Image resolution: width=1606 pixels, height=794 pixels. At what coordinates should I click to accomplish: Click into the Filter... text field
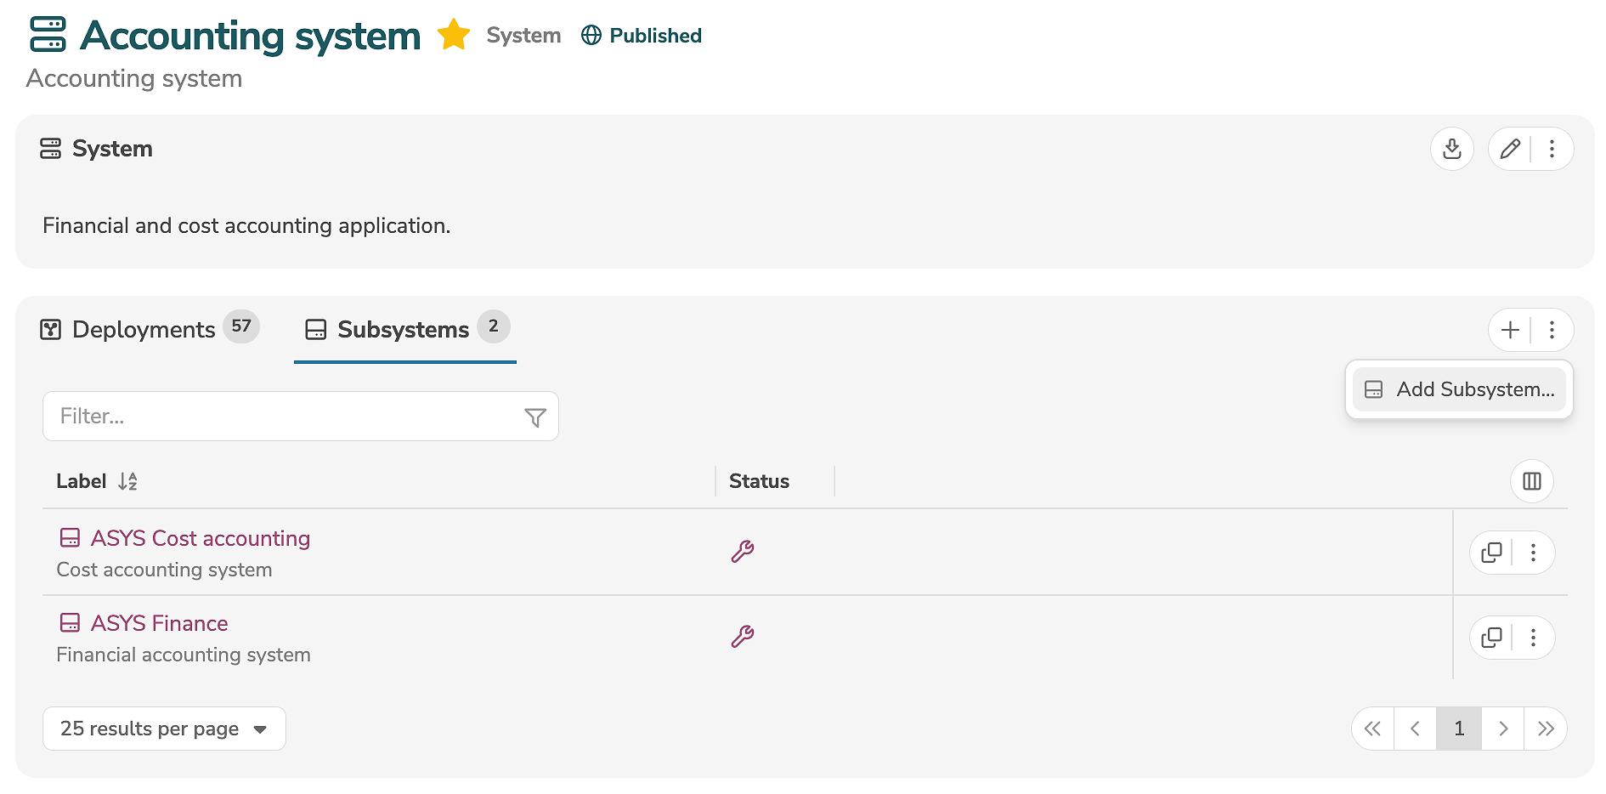[280, 417]
